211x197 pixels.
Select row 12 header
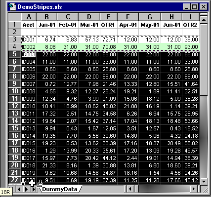pyautogui.click(x=14, y=106)
